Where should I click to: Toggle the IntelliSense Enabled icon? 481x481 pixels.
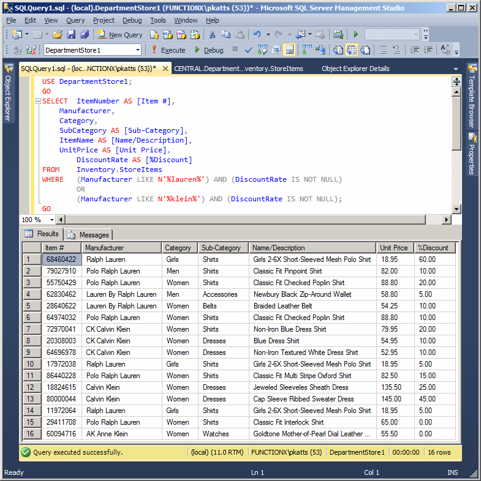[290, 50]
